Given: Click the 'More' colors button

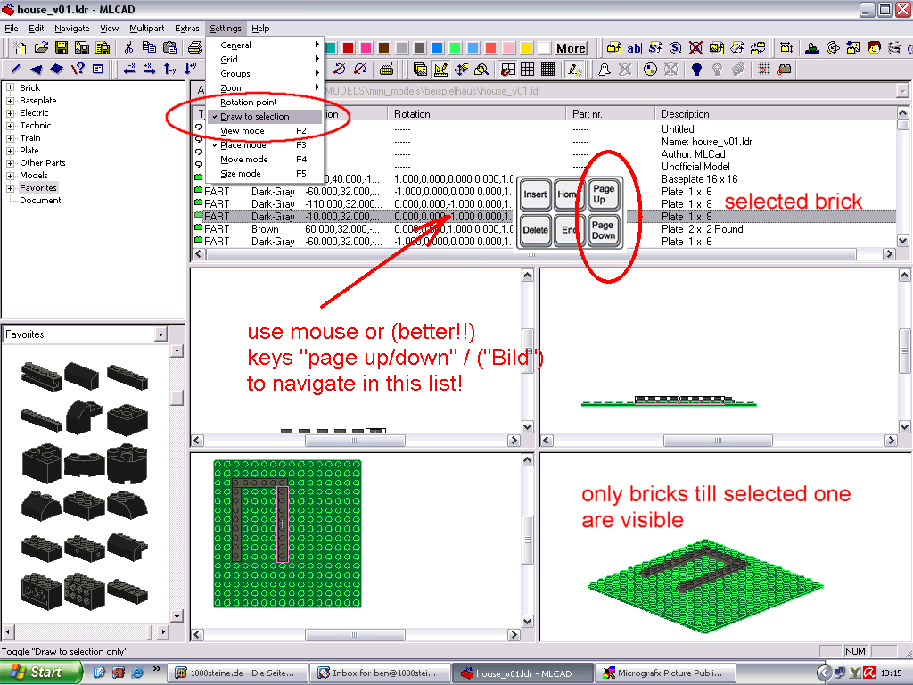Looking at the screenshot, I should (571, 48).
